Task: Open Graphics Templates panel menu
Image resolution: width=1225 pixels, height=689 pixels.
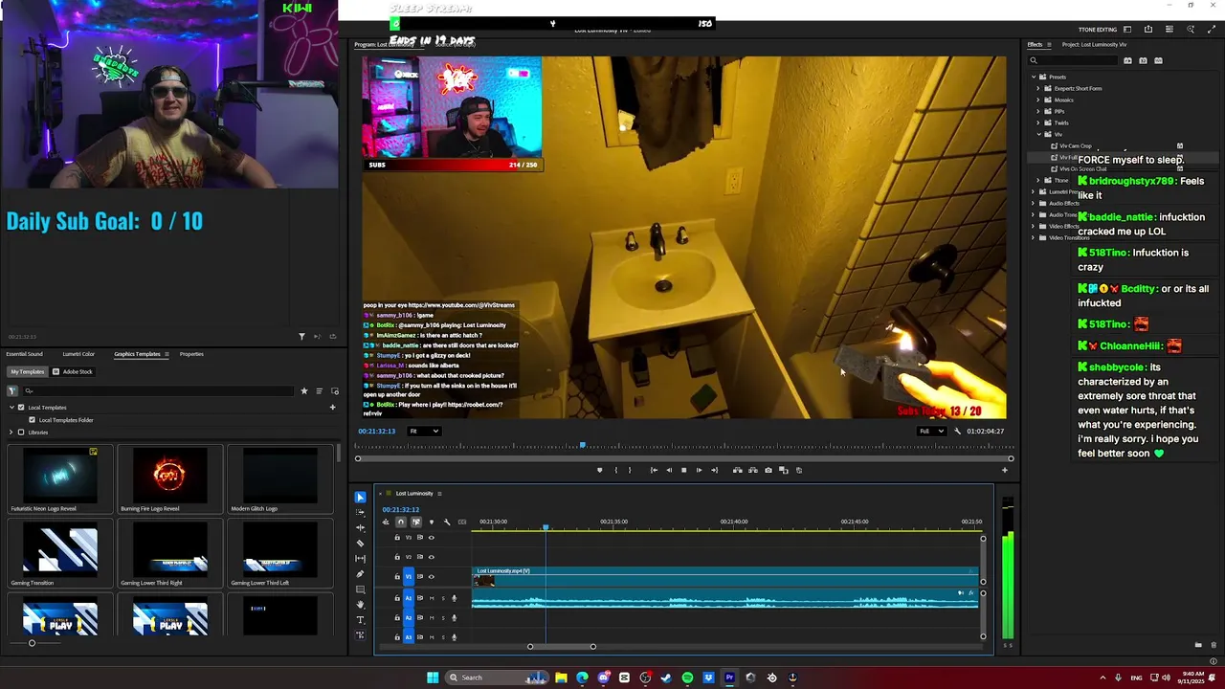Action: 167,354
